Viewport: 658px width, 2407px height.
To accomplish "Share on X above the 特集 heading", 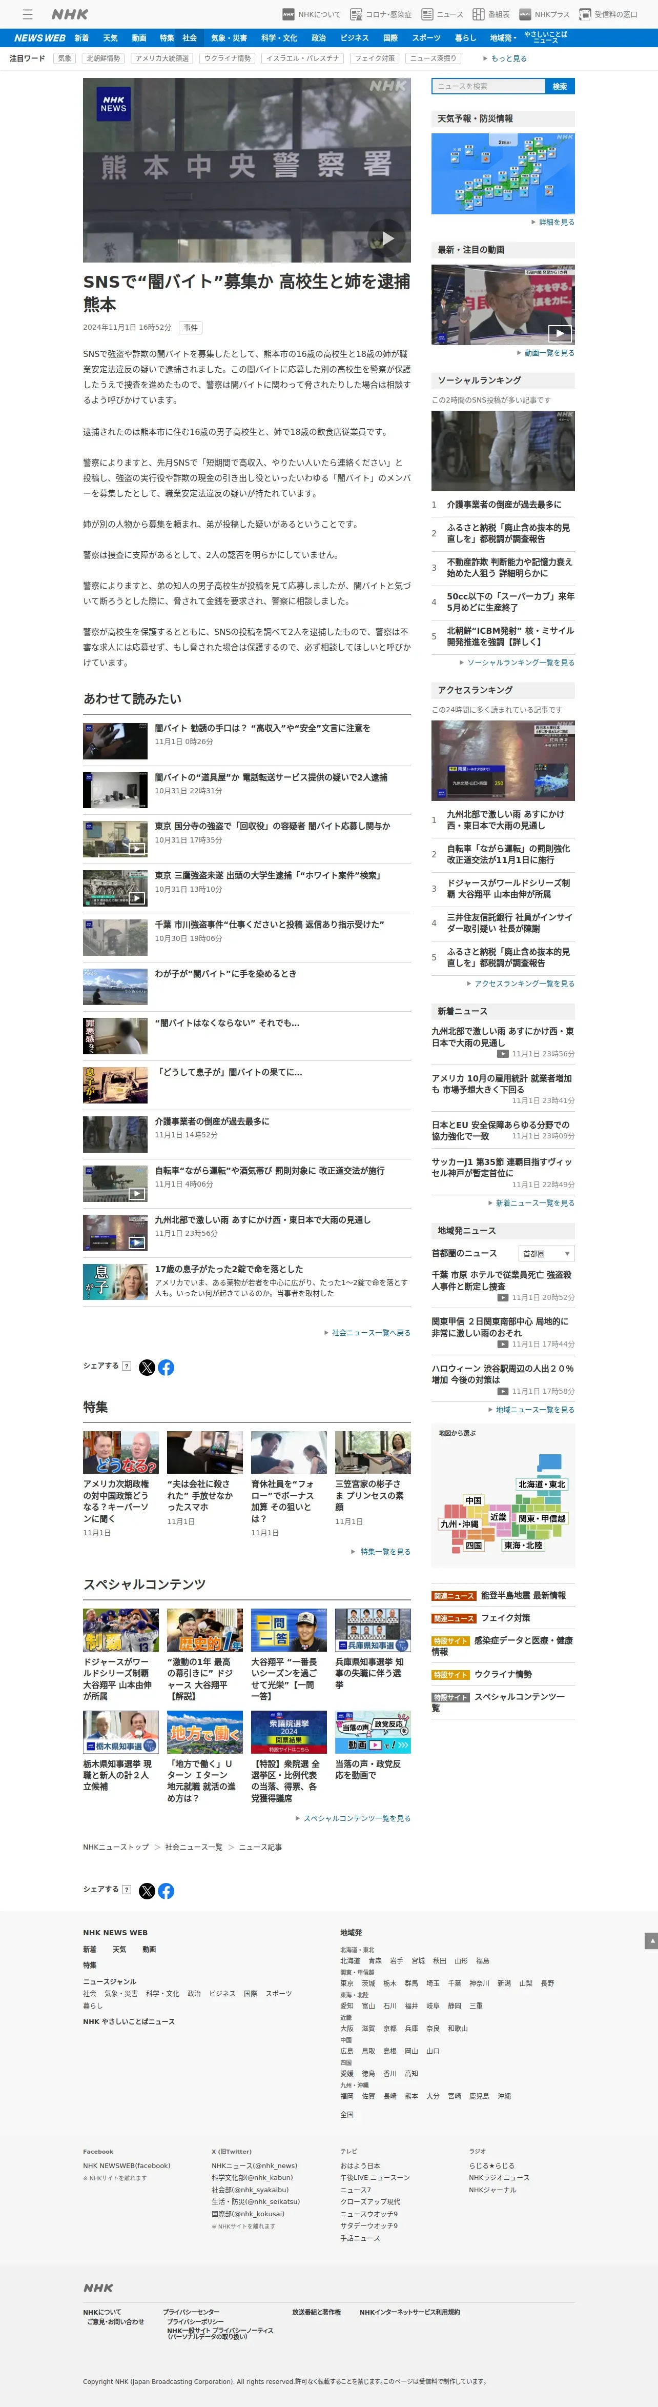I will (x=147, y=1367).
